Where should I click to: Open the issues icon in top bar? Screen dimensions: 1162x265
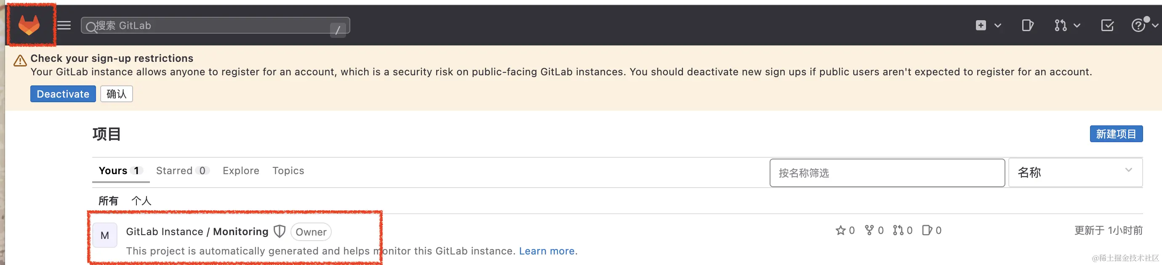coord(1027,25)
